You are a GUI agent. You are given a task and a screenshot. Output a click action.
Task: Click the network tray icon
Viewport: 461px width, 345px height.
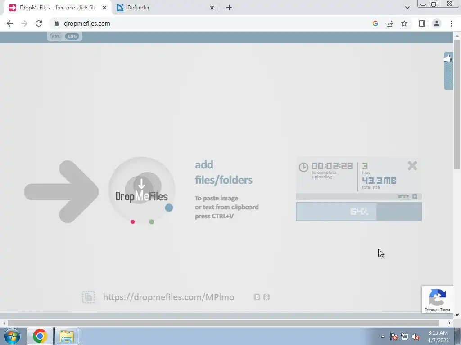[x=405, y=336]
